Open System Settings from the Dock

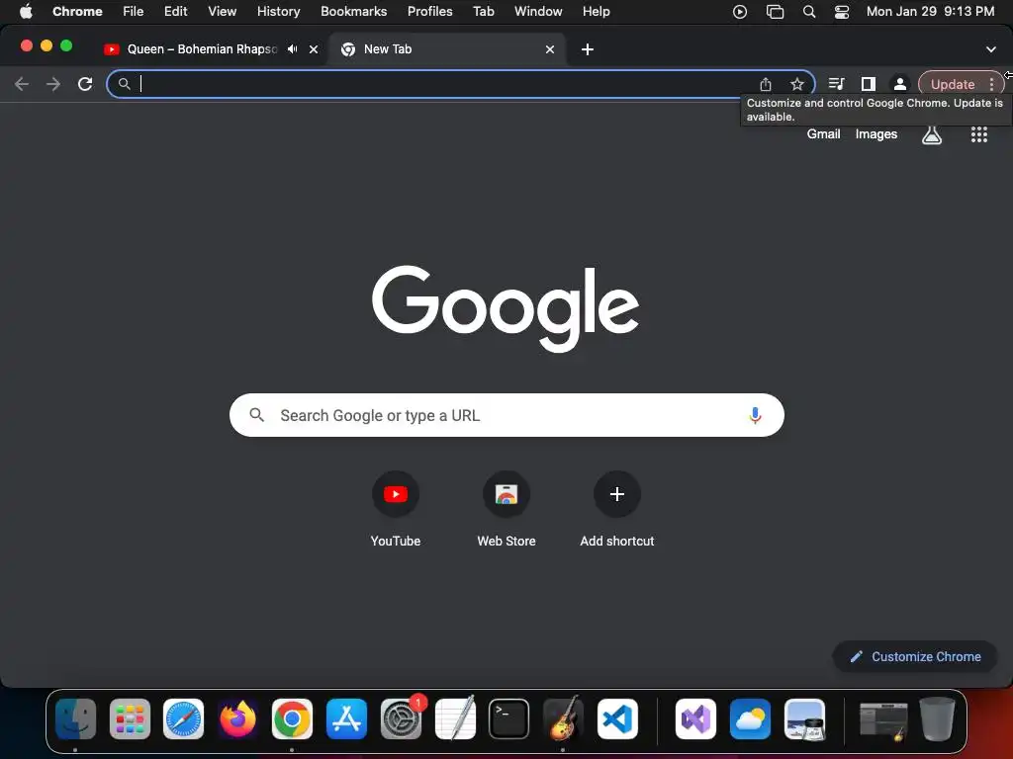tap(402, 718)
